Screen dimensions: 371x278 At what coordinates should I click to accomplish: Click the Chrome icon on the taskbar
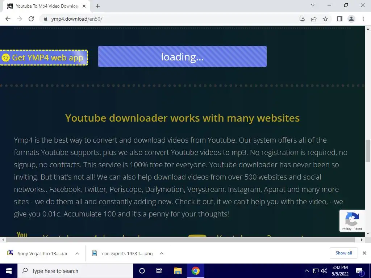point(196,271)
